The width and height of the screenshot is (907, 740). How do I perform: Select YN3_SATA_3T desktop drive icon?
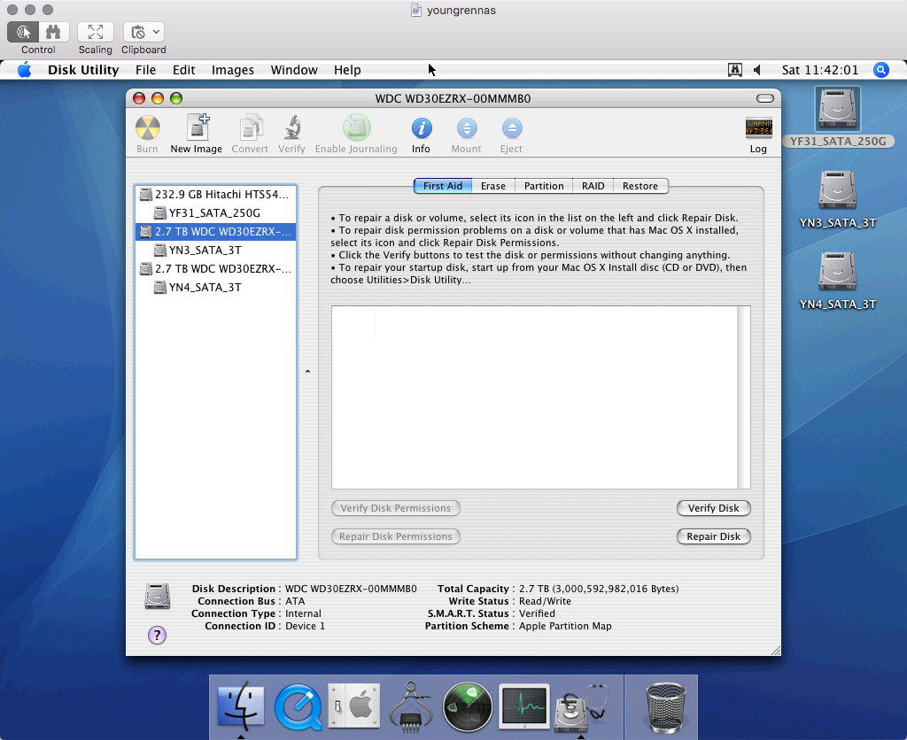pos(838,189)
